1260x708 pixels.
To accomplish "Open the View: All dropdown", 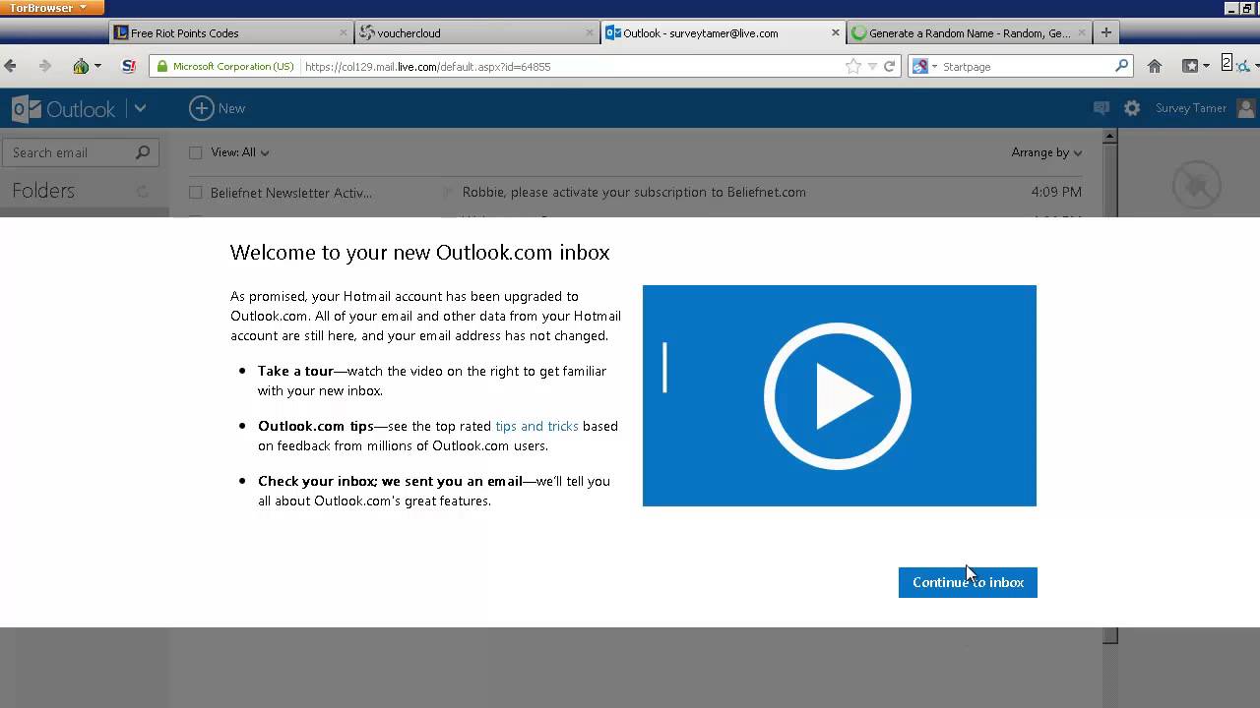I will click(x=240, y=152).
